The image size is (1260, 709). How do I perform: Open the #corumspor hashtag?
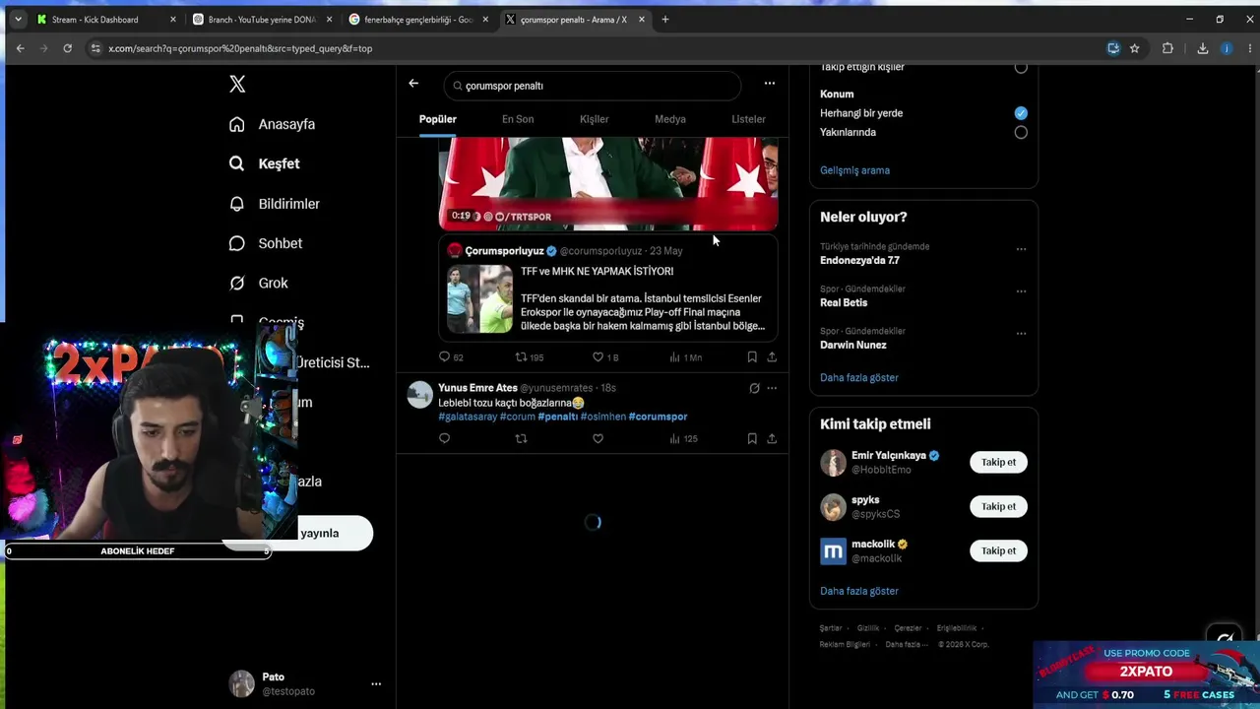tap(658, 417)
